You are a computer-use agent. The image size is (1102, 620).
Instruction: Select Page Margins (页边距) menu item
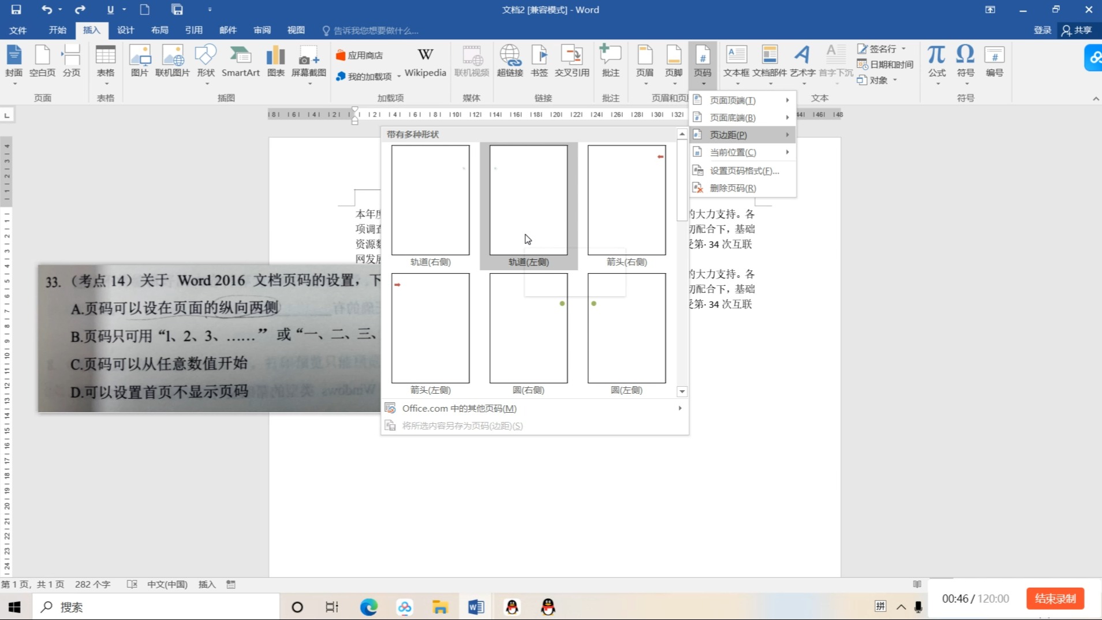(x=742, y=135)
